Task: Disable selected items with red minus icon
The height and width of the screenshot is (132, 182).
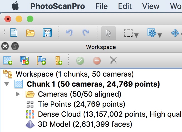Action: point(97,60)
